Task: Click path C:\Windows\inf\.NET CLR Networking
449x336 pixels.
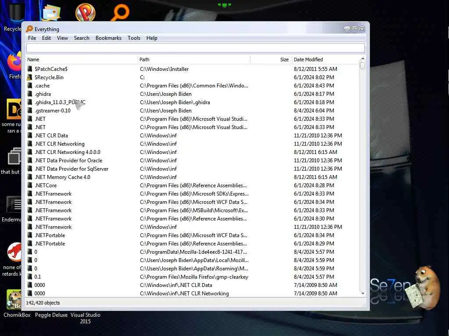Action: (185, 293)
